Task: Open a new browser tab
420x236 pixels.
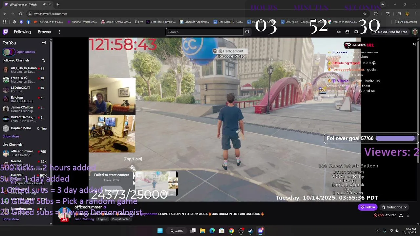Action: pyautogui.click(x=57, y=5)
